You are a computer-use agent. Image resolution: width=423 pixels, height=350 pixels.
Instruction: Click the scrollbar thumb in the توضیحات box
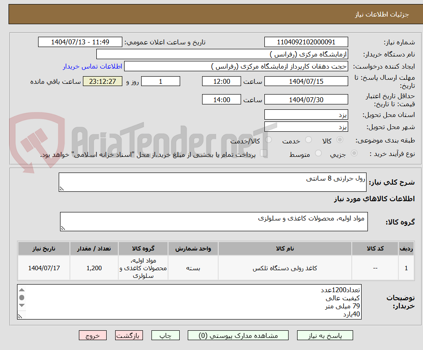(22, 298)
